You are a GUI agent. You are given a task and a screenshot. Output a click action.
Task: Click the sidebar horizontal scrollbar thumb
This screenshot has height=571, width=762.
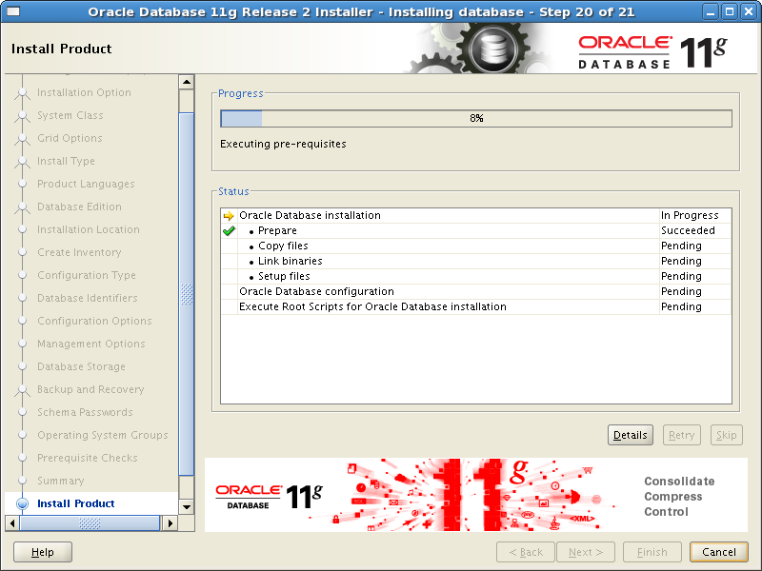[90, 523]
